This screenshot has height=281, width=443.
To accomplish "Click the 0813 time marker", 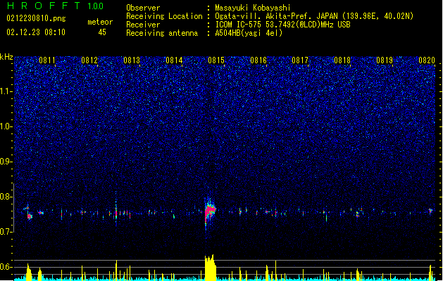I will [x=132, y=60].
